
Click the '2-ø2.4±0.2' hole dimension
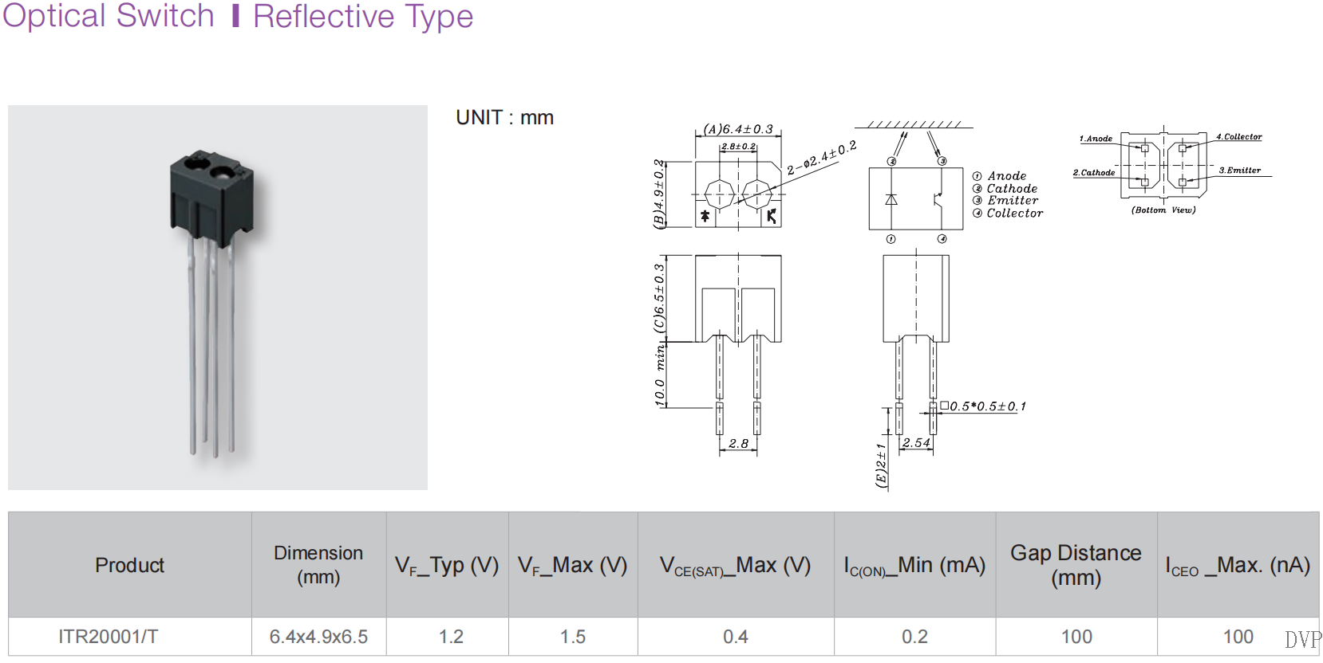click(822, 158)
